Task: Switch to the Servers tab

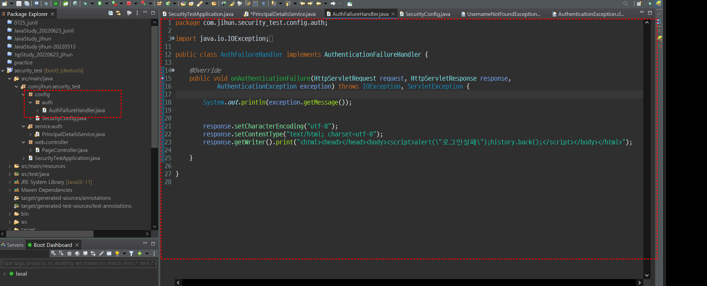Action: tap(12, 245)
